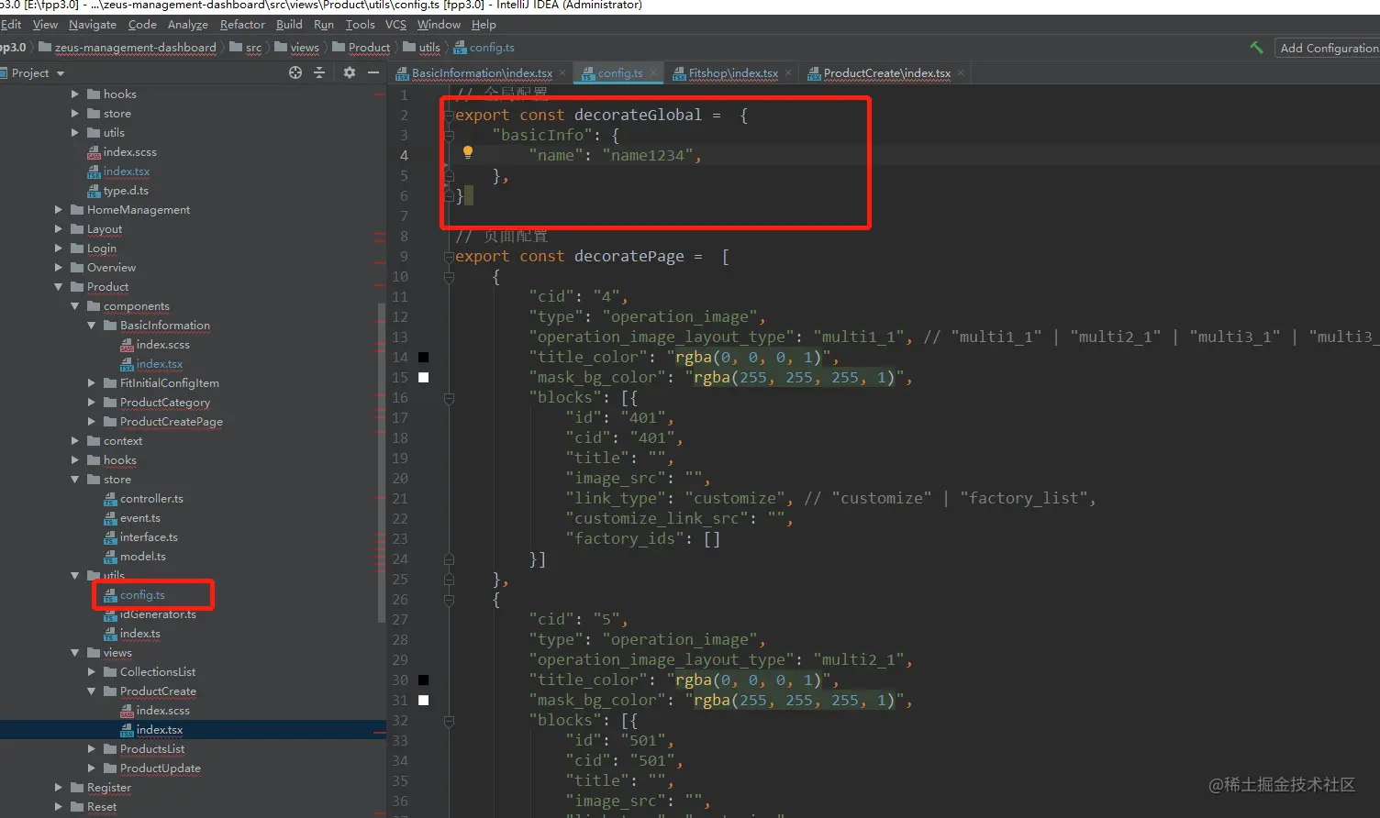This screenshot has height=818, width=1380.
Task: Collapse the Product folder
Action: point(59,287)
